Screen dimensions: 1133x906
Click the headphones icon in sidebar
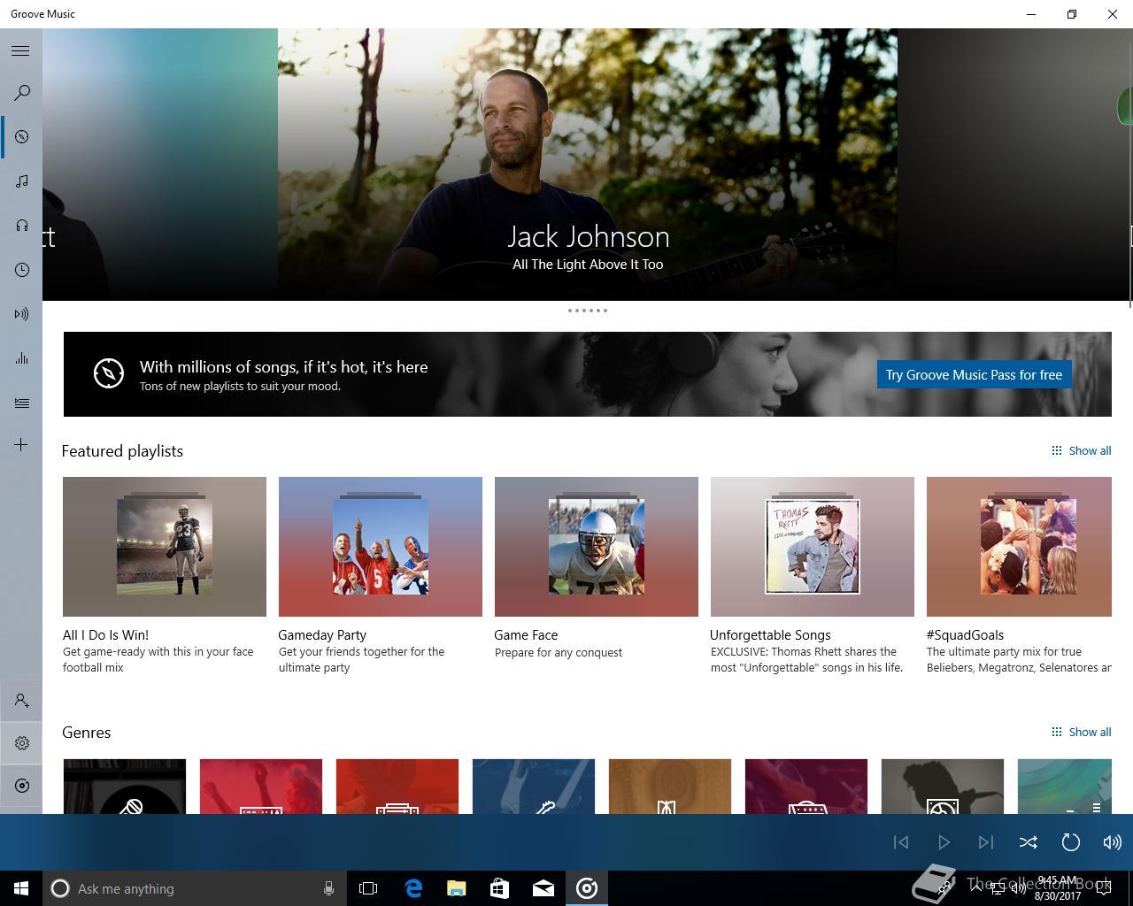pos(21,226)
